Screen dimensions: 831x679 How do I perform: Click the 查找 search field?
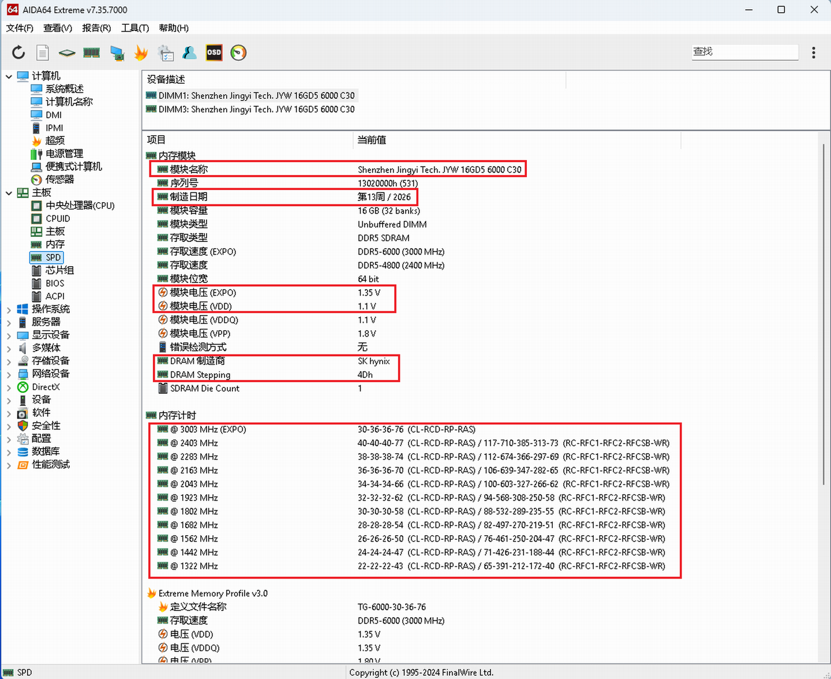(x=745, y=52)
